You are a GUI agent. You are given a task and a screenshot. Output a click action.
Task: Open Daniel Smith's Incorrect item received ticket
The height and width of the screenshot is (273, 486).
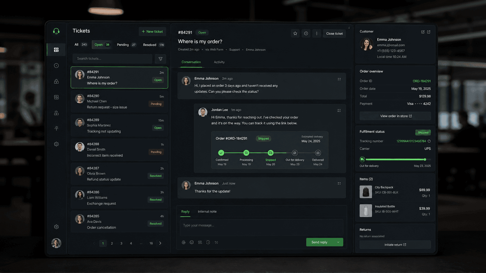point(119,150)
